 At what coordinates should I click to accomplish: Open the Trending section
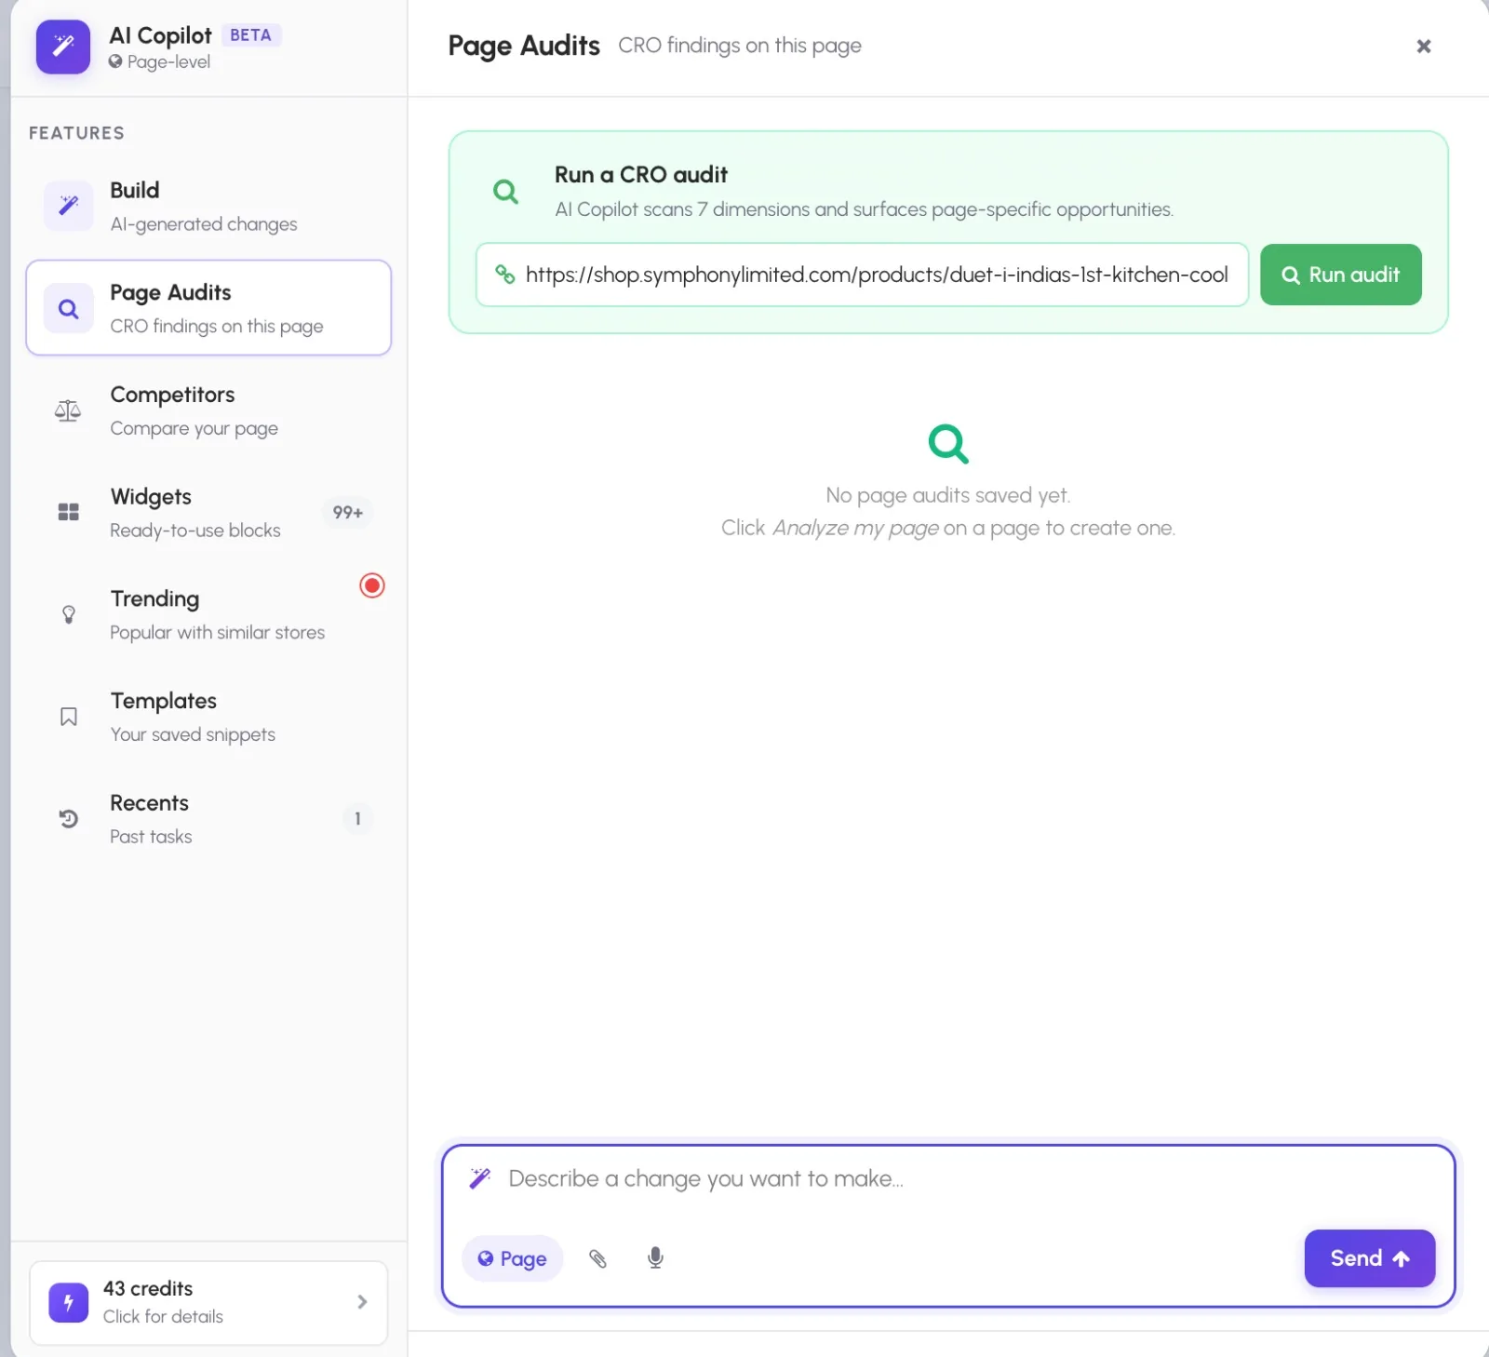point(208,614)
